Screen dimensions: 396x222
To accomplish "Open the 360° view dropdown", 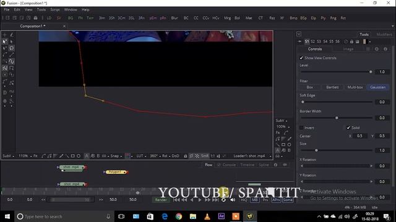I will tap(155, 156).
